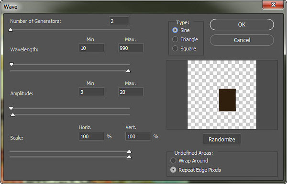Click the Wavelength label
The width and height of the screenshot is (287, 184).
pyautogui.click(x=24, y=49)
